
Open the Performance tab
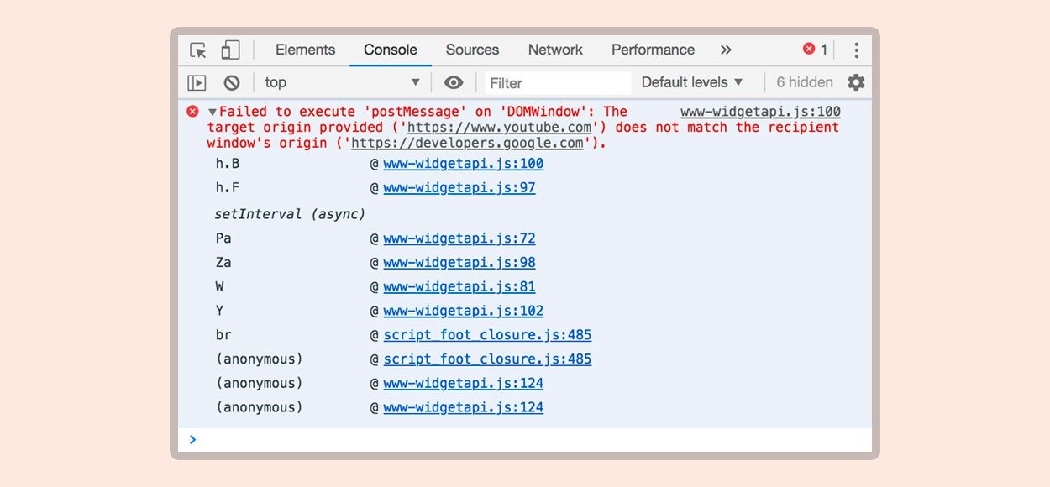(653, 50)
